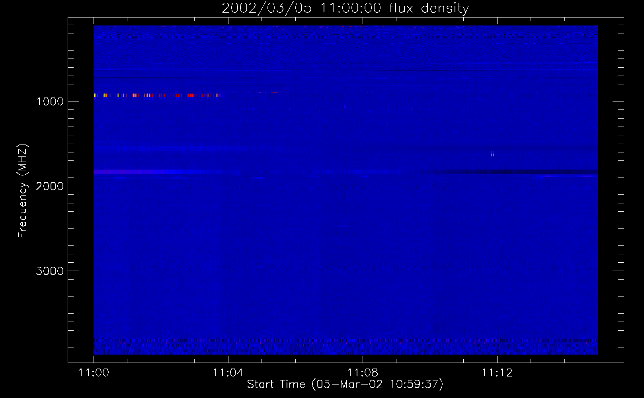
Task: Click the plot title "2002/03/05 11:00:00 flux density"
Action: (x=345, y=8)
